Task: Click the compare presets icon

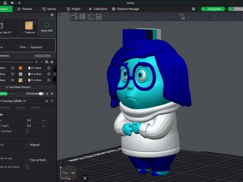Action: coord(52,94)
